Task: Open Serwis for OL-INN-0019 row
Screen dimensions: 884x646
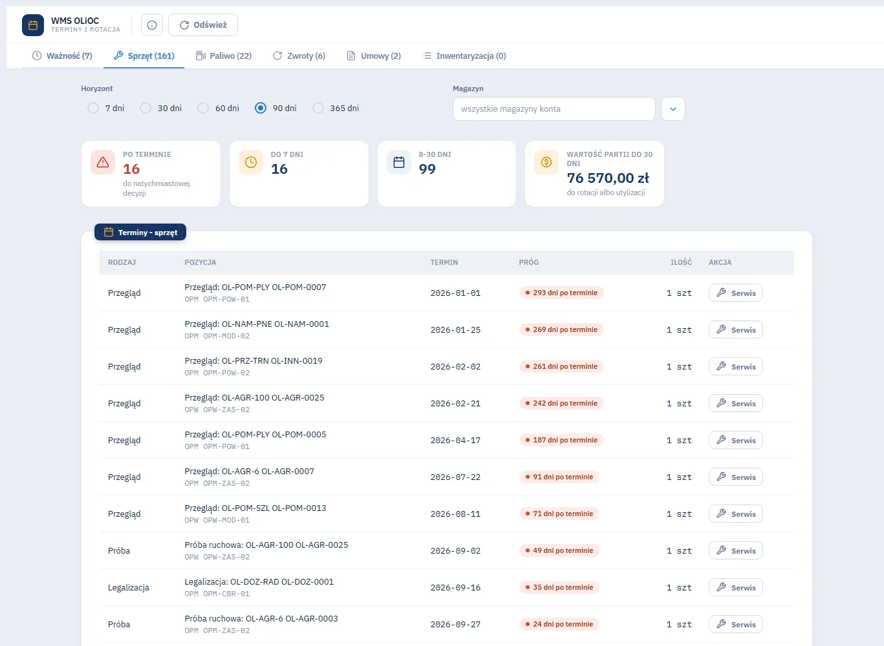Action: click(x=736, y=366)
